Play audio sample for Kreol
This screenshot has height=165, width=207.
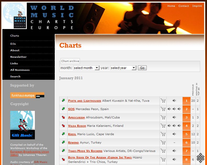coord(174,134)
